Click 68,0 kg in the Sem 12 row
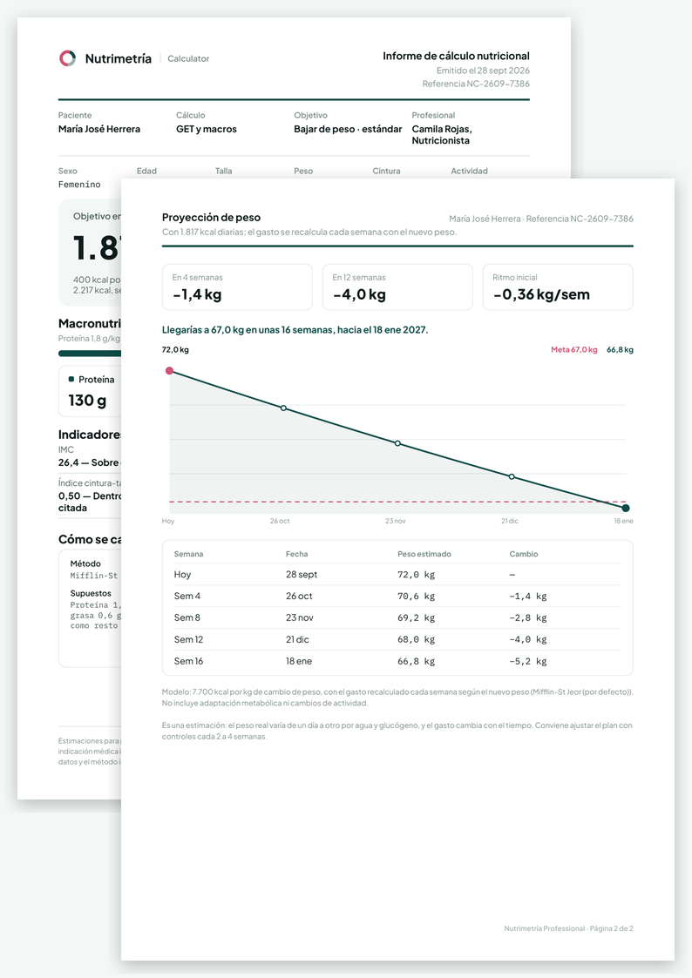The width and height of the screenshot is (692, 978). (x=417, y=639)
